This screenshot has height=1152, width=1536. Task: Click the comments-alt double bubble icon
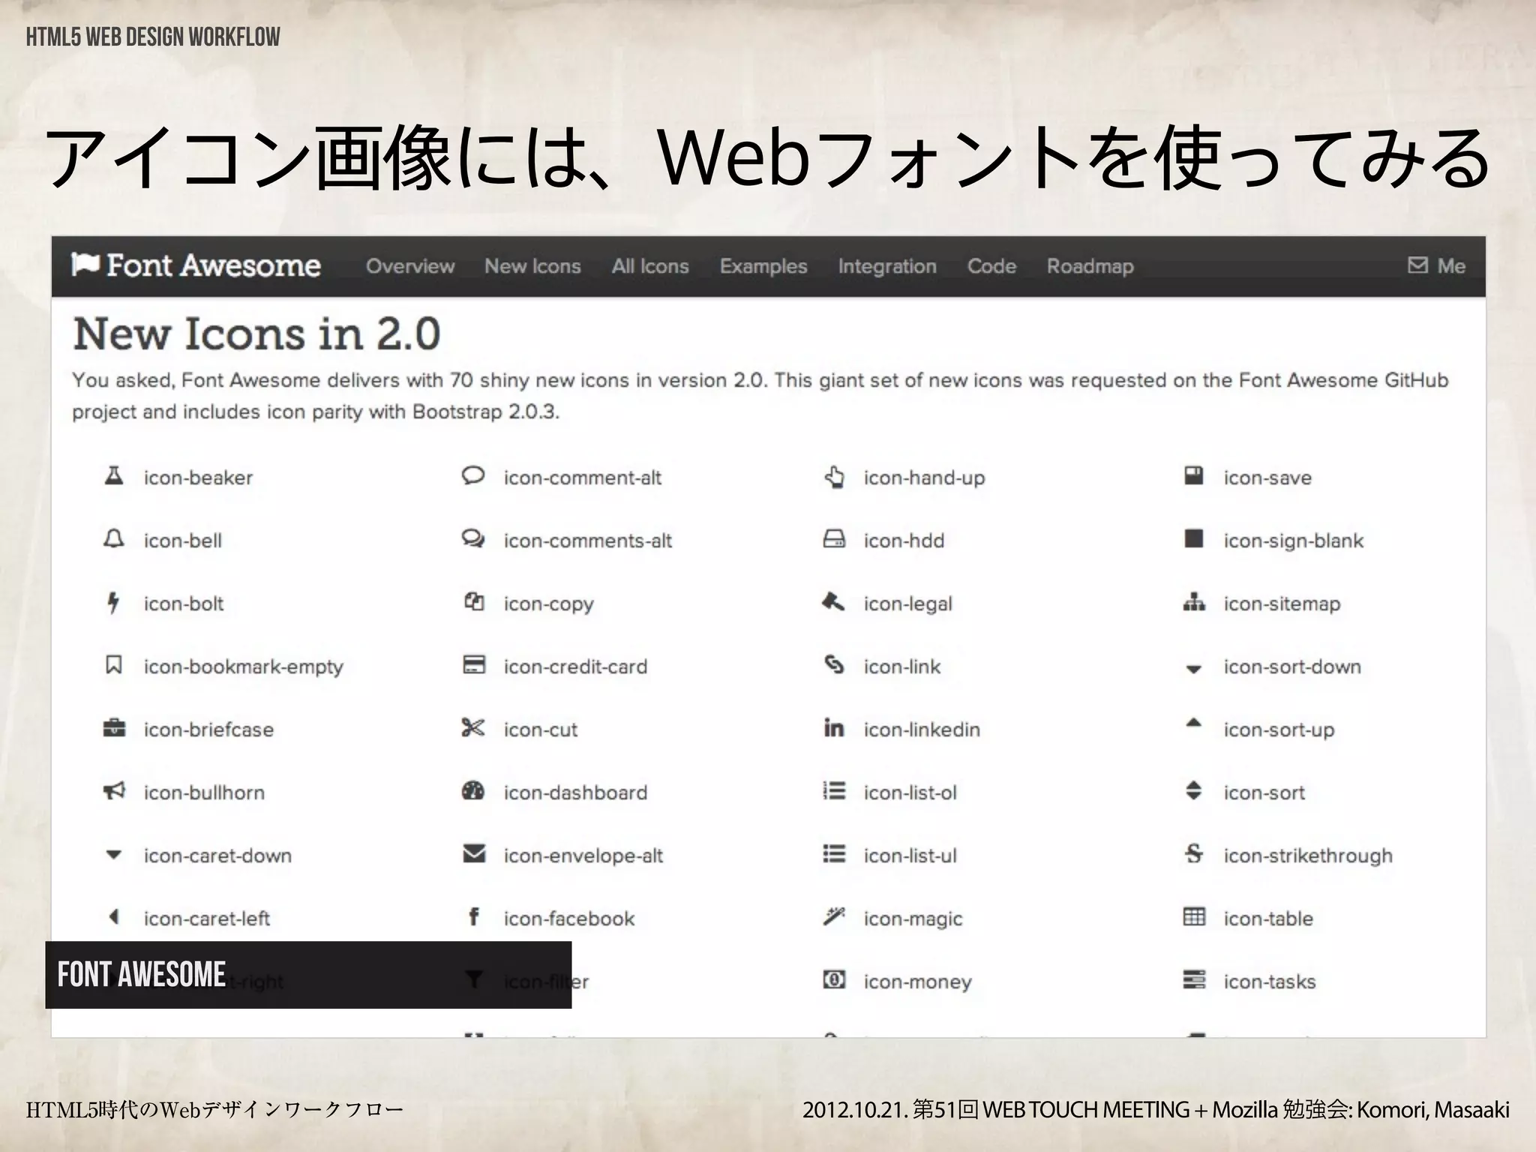473,538
